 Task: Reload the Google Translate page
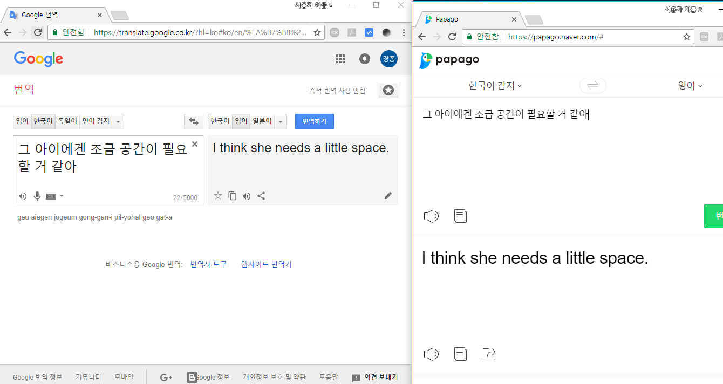coord(38,32)
